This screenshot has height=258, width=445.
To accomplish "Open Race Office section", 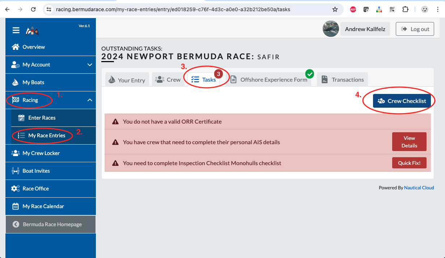I will click(51, 189).
